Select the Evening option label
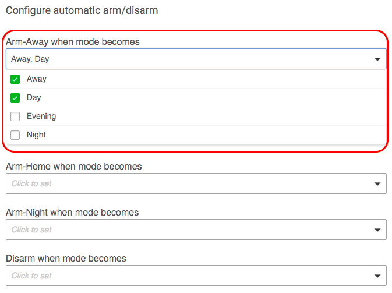392x293 pixels. 41,117
